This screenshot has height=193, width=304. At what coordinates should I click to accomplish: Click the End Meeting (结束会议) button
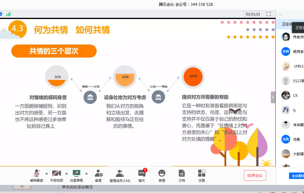(255, 175)
